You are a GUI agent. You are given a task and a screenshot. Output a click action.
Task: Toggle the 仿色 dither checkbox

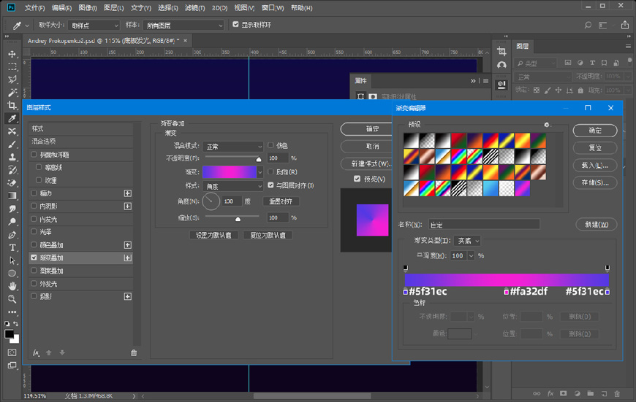point(270,145)
